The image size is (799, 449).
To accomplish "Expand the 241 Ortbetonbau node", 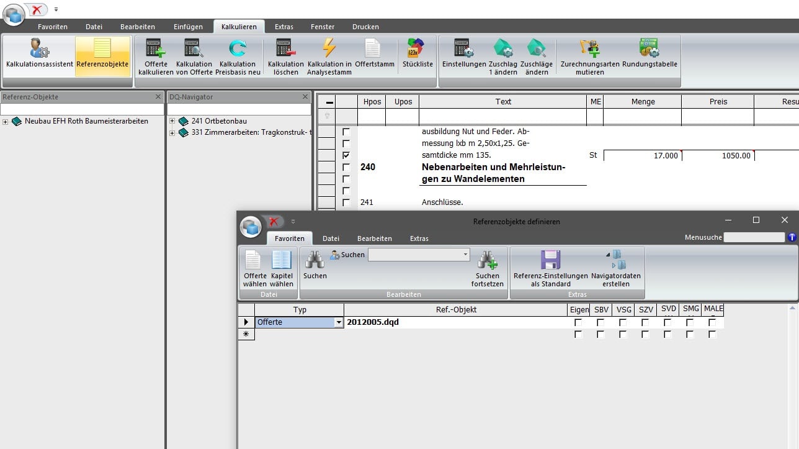I will pyautogui.click(x=172, y=121).
